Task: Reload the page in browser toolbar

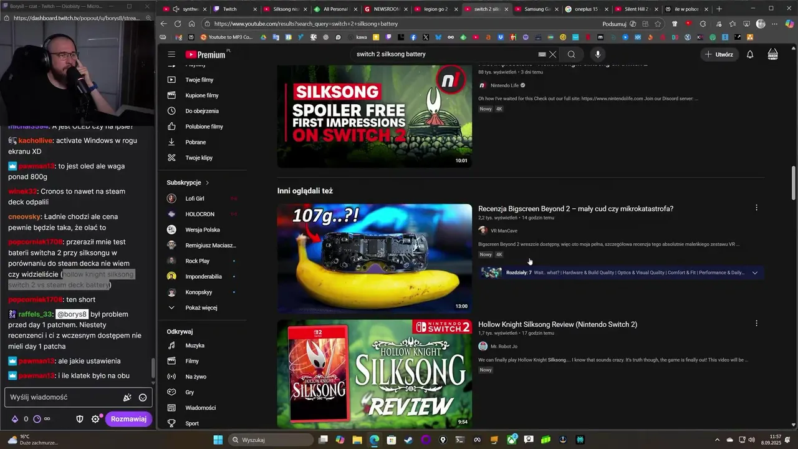Action: click(x=178, y=24)
